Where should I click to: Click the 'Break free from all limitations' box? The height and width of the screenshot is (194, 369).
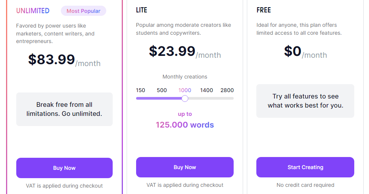pyautogui.click(x=64, y=109)
